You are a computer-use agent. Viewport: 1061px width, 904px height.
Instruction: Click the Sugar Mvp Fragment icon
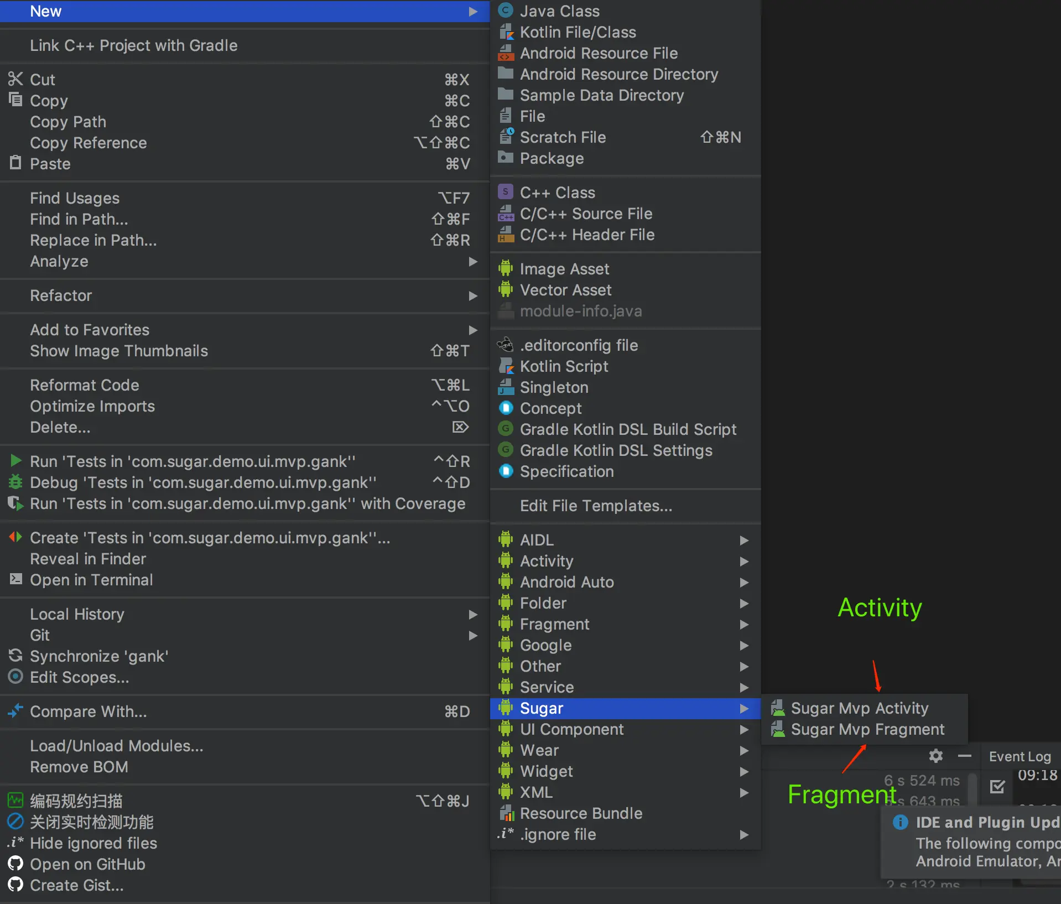(778, 729)
